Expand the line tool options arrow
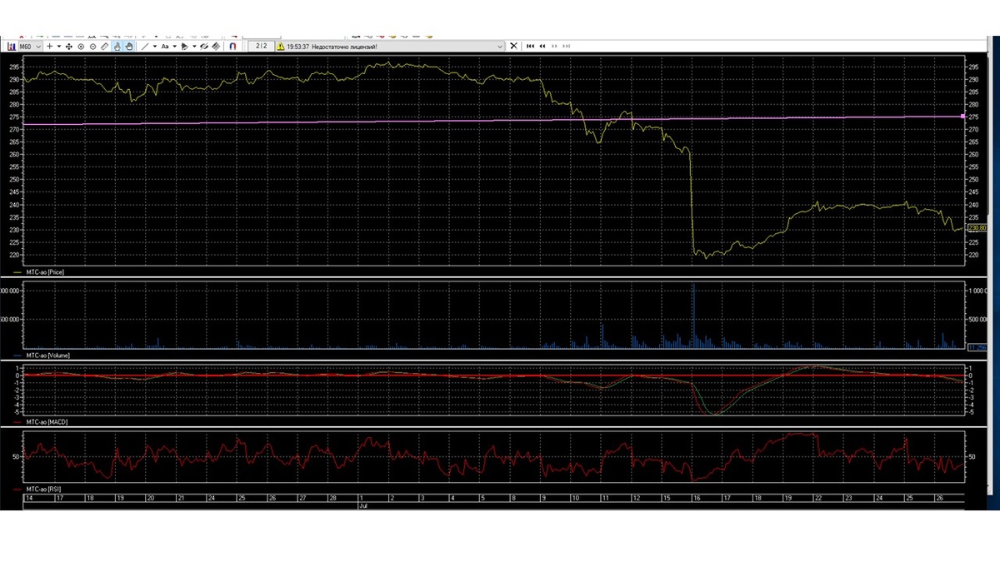The width and height of the screenshot is (1000, 562). click(155, 47)
